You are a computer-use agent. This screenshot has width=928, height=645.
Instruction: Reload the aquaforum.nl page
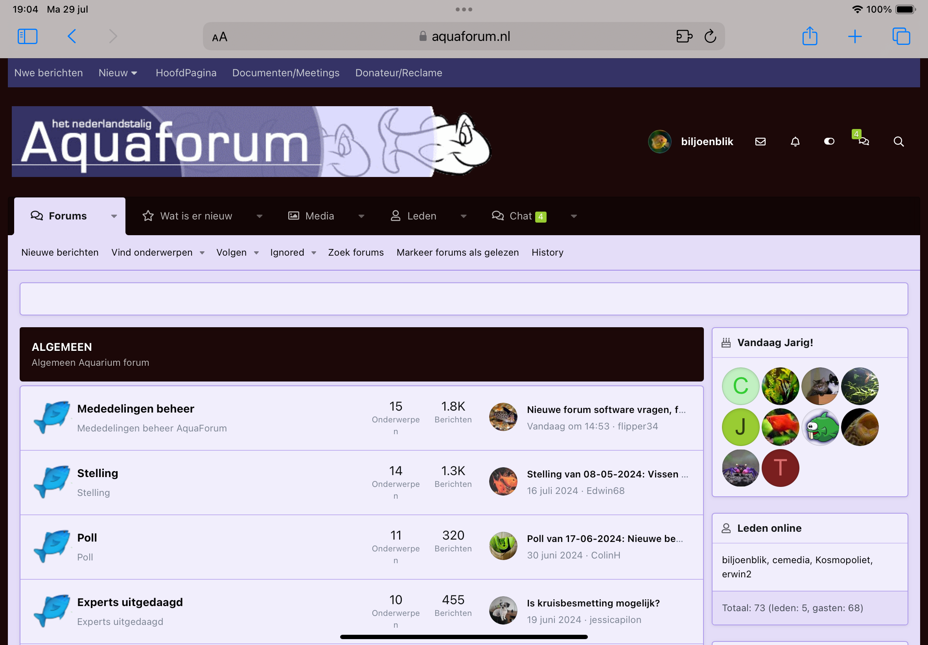tap(710, 36)
